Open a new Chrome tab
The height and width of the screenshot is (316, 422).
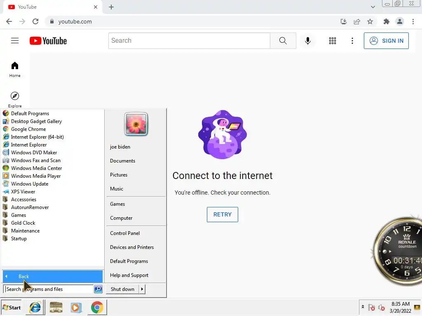(x=111, y=7)
